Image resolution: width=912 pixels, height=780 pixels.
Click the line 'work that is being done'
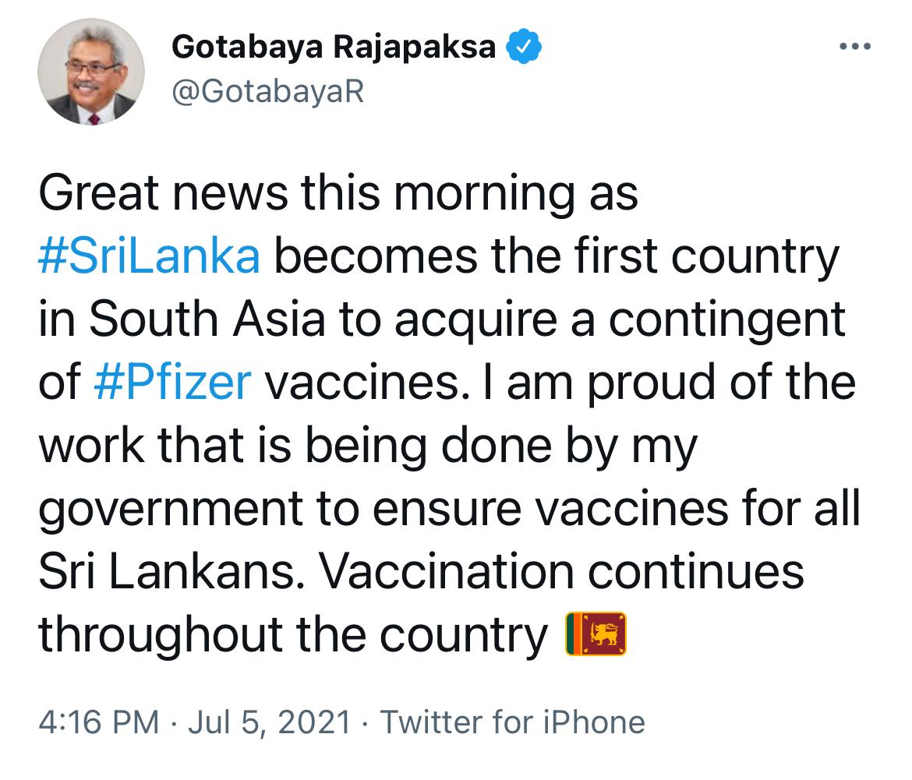[x=368, y=446]
